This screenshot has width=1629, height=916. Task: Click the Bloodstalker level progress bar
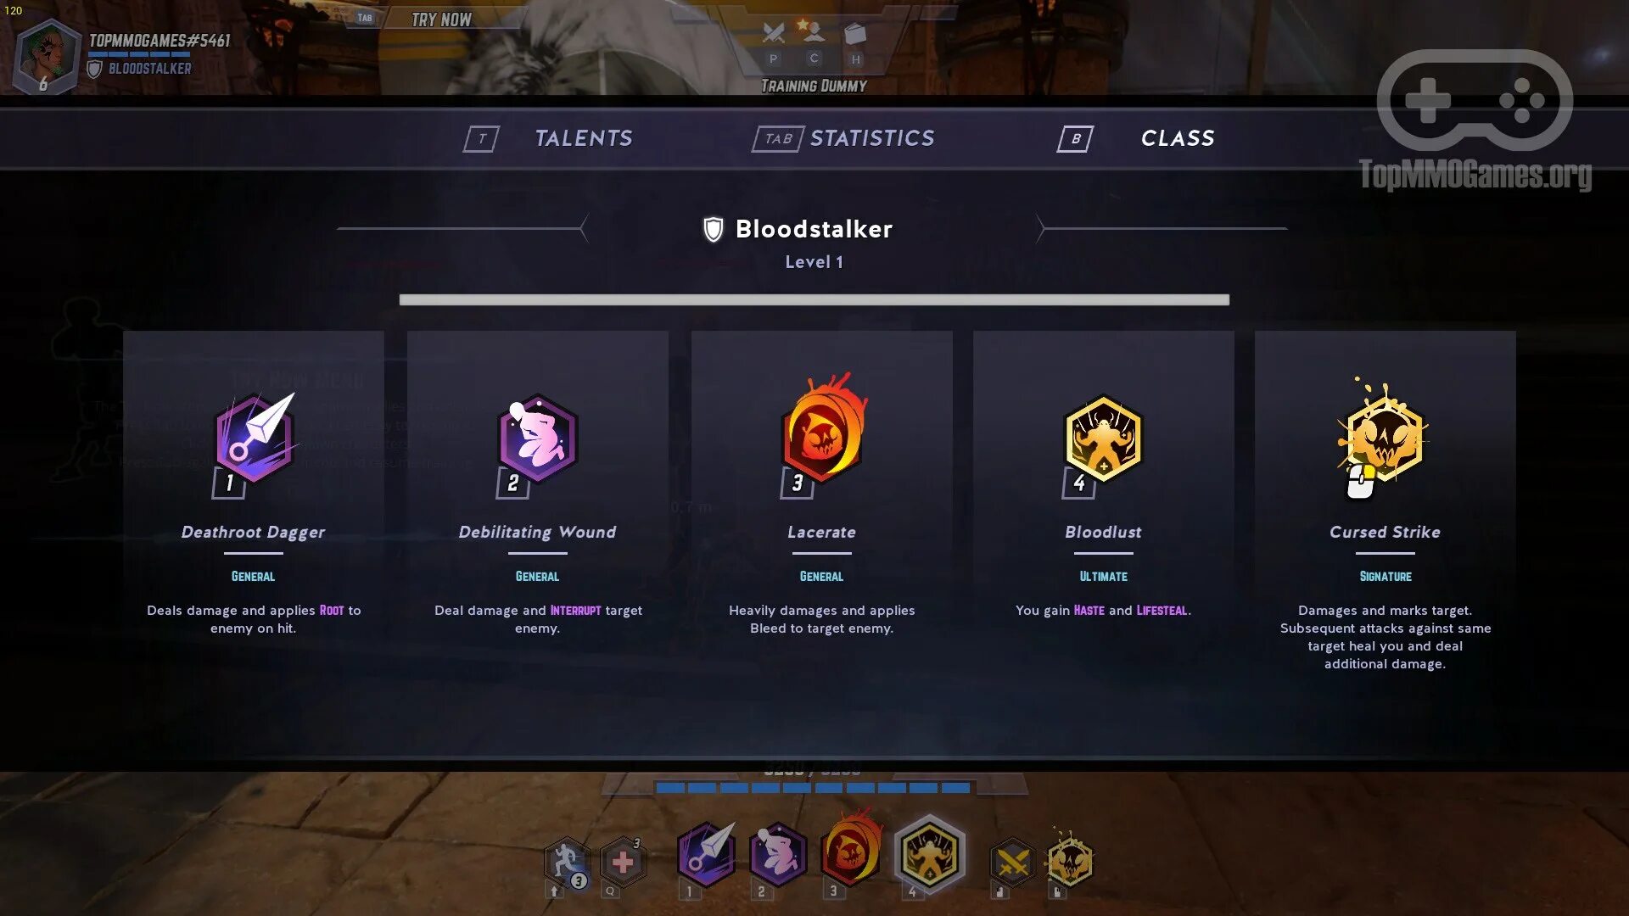tap(814, 299)
